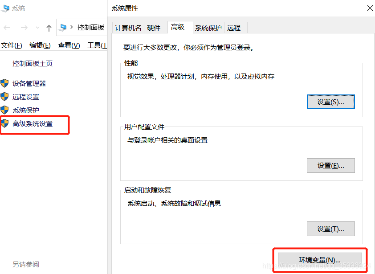Open 设备管理器 link
This screenshot has width=375, height=274.
29,83
